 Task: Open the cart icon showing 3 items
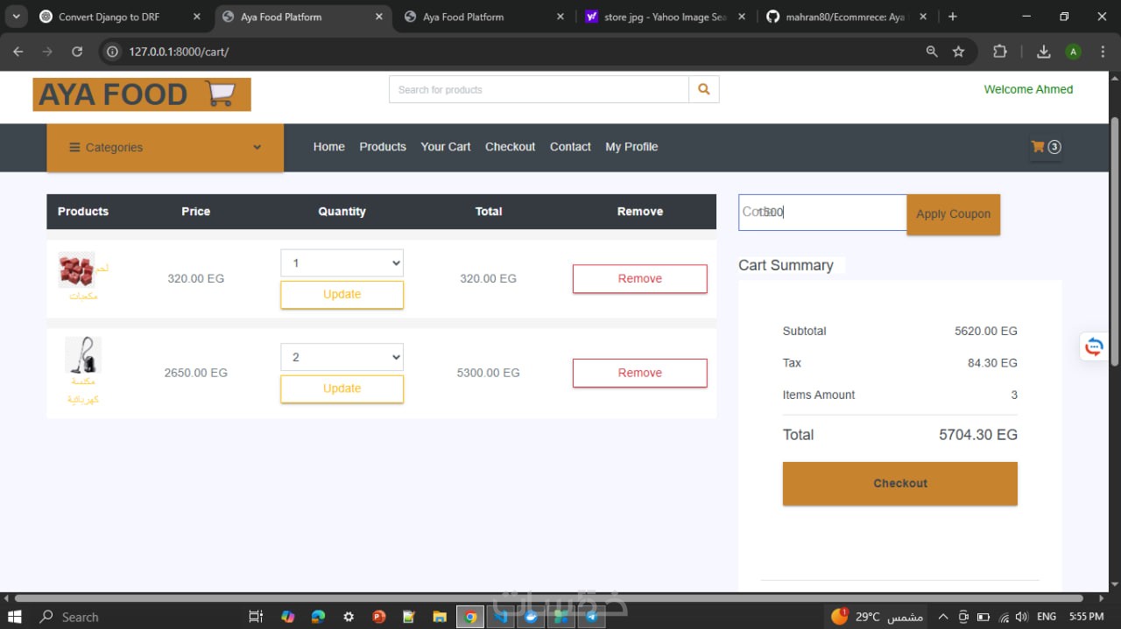coord(1046,147)
